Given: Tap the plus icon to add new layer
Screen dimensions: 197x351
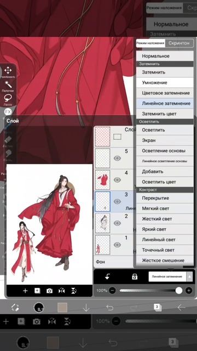Looking at the screenshot, I should tap(25, 291).
